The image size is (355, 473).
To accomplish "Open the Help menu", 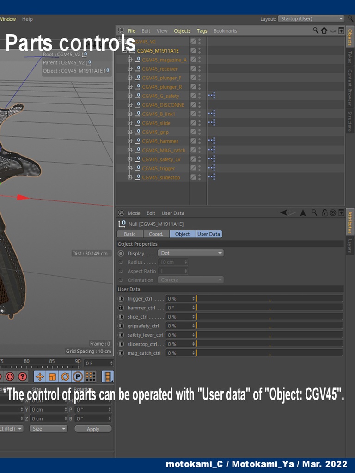I will click(27, 19).
